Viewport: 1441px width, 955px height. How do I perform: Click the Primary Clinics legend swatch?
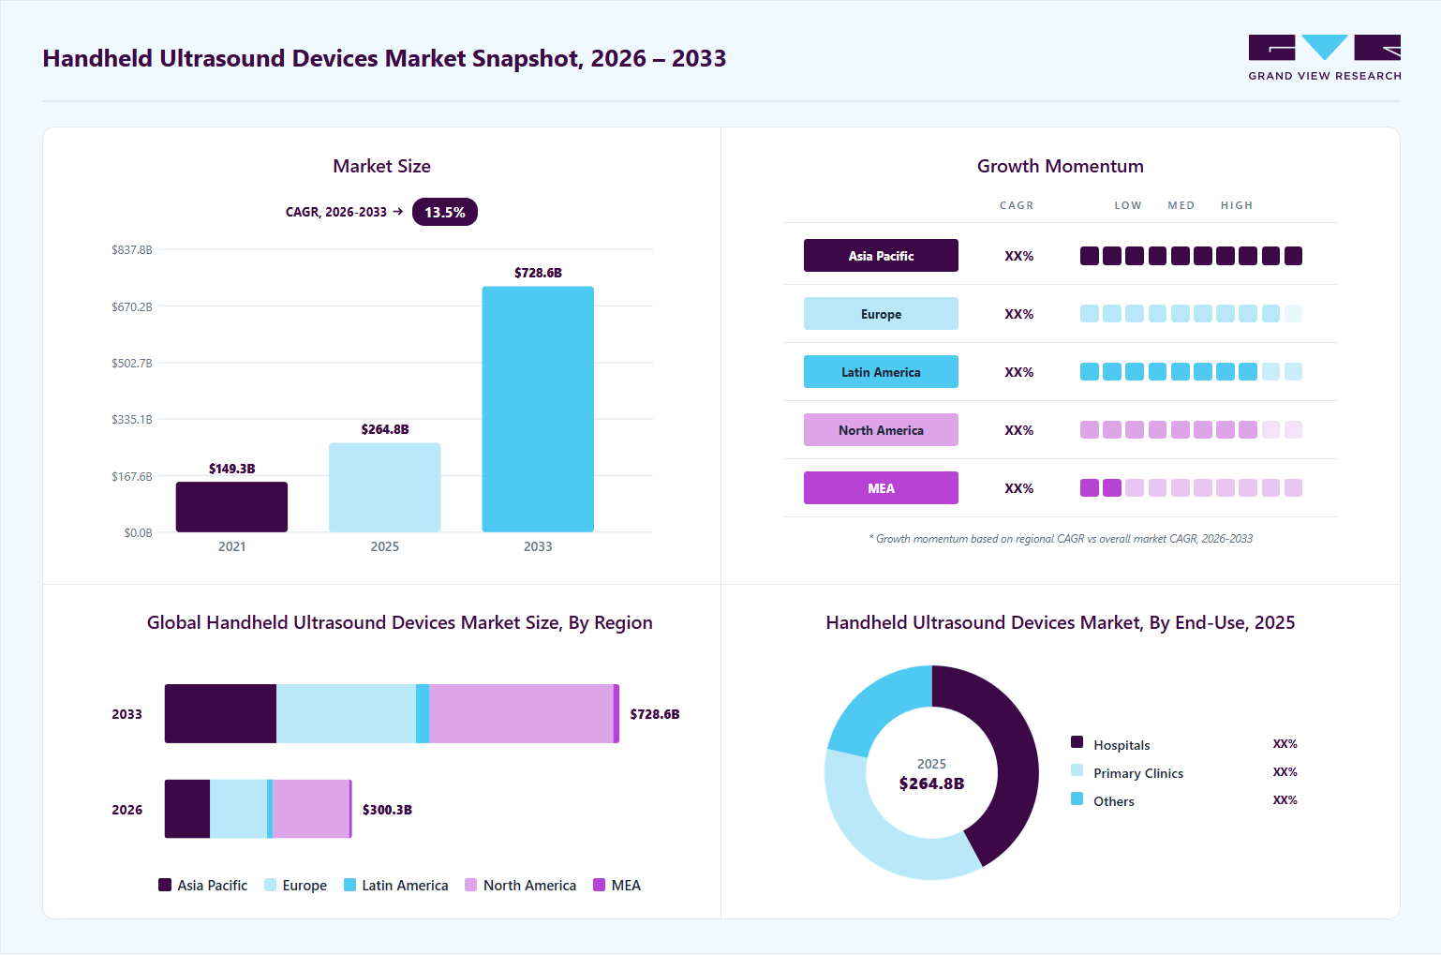click(x=1077, y=770)
